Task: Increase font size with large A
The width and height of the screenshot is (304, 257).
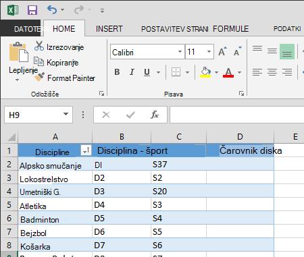Action: [222, 51]
